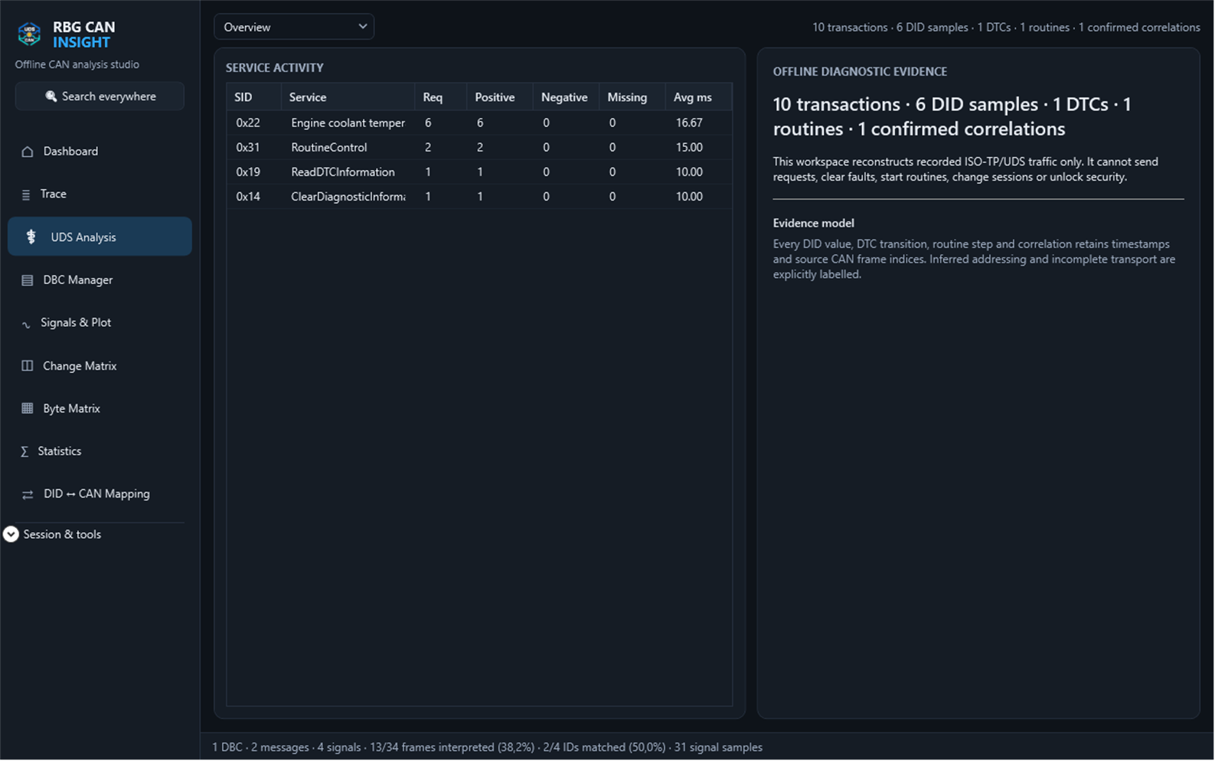Image resolution: width=1225 pixels, height=771 pixels.
Task: Sort table by Service column header
Action: point(348,97)
